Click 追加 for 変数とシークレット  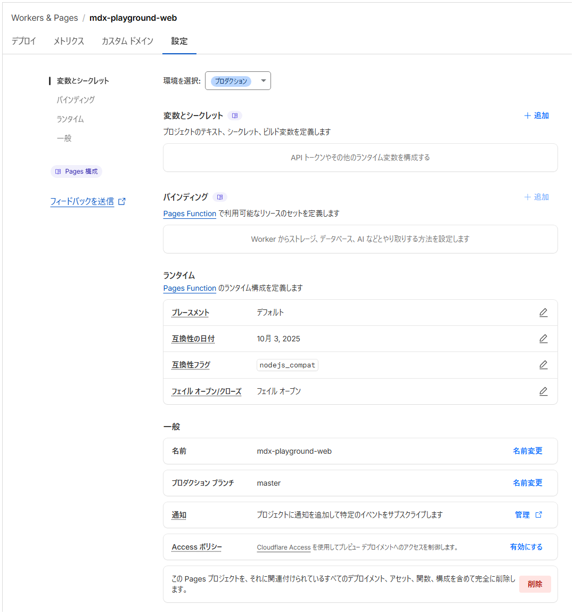(x=536, y=116)
